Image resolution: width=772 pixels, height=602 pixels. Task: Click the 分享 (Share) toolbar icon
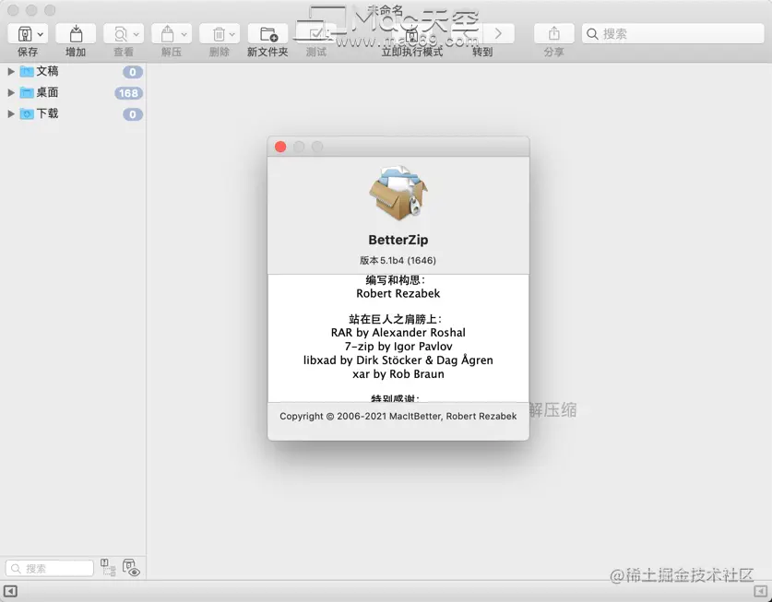point(554,33)
